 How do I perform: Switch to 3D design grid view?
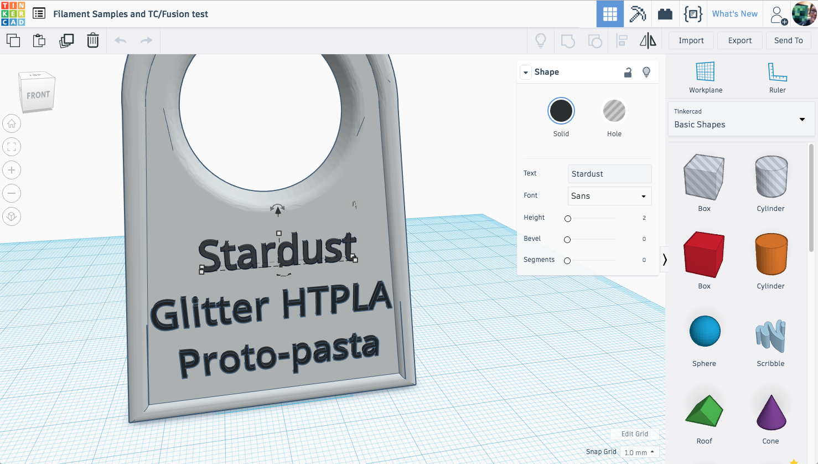coord(610,14)
